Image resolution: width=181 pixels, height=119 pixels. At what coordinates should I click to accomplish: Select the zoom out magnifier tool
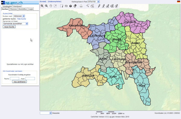(x=46, y=6)
